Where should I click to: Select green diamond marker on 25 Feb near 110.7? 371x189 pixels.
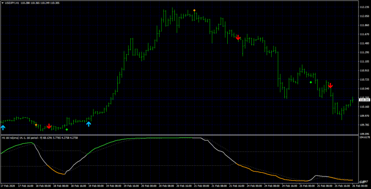pos(311,82)
